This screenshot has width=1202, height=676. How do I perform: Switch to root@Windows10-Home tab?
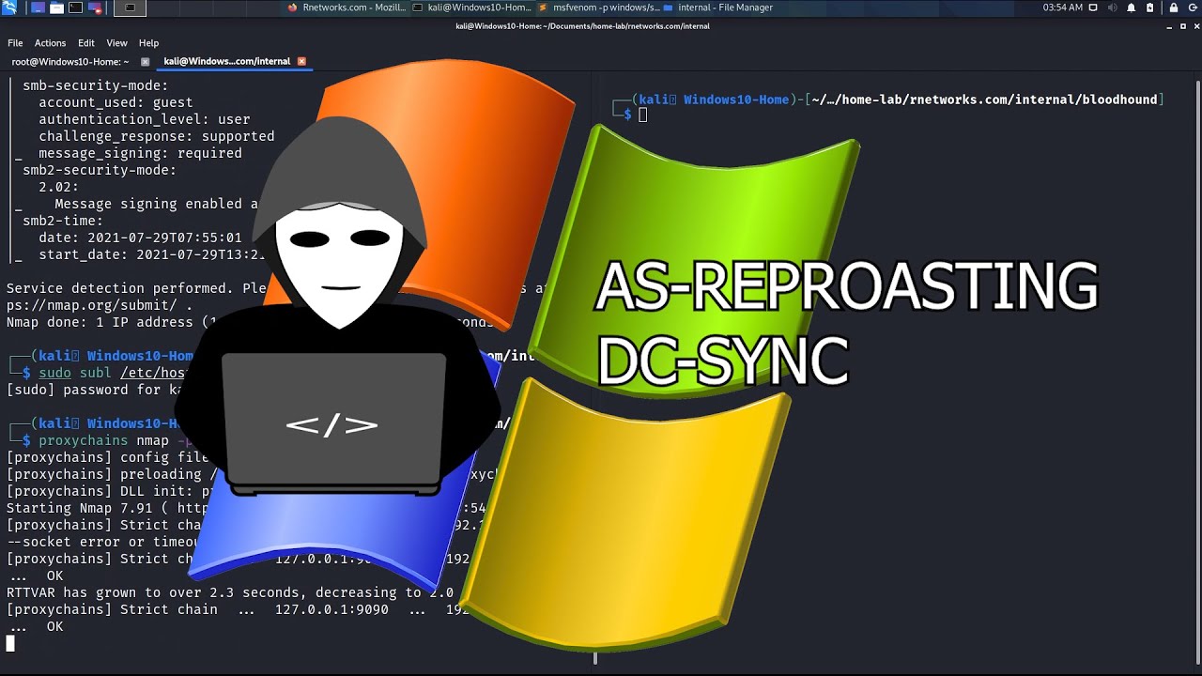pos(70,61)
